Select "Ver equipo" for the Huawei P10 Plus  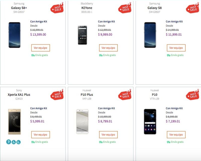(x=108, y=135)
